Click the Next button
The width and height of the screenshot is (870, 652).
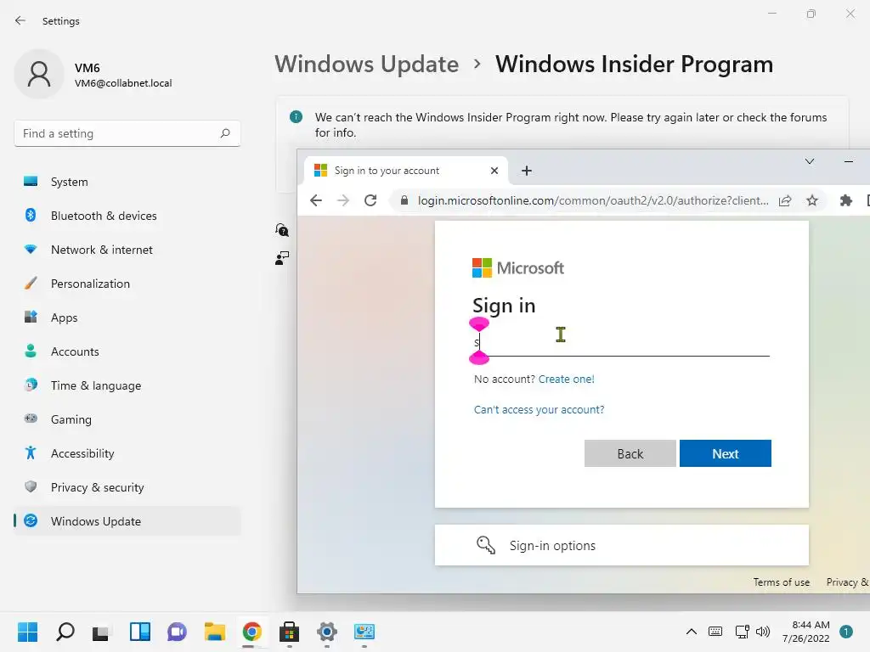726,453
